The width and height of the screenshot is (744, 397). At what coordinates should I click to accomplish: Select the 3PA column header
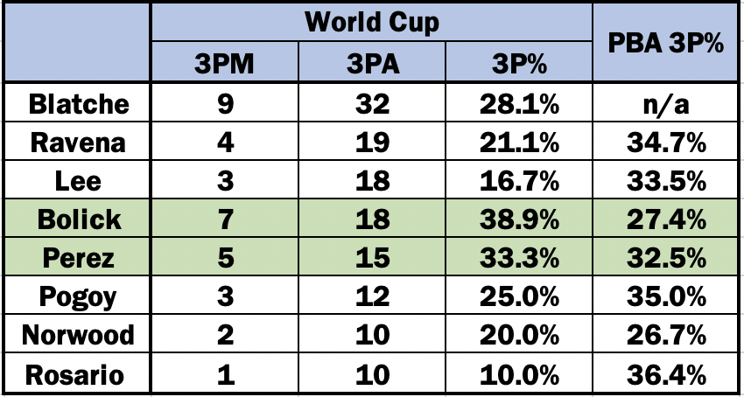pyautogui.click(x=371, y=62)
